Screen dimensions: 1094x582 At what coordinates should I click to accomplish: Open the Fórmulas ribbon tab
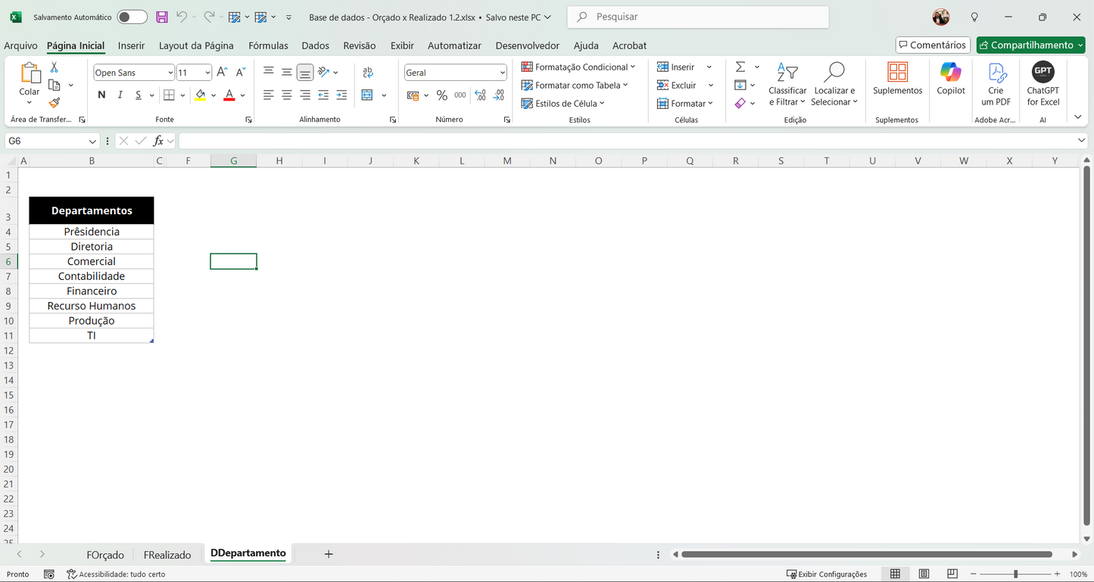(x=268, y=45)
